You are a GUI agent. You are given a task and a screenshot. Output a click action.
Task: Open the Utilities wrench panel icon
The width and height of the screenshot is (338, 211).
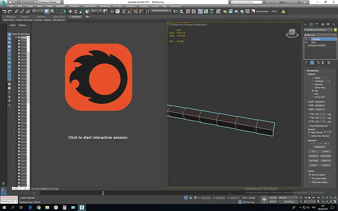(x=334, y=25)
